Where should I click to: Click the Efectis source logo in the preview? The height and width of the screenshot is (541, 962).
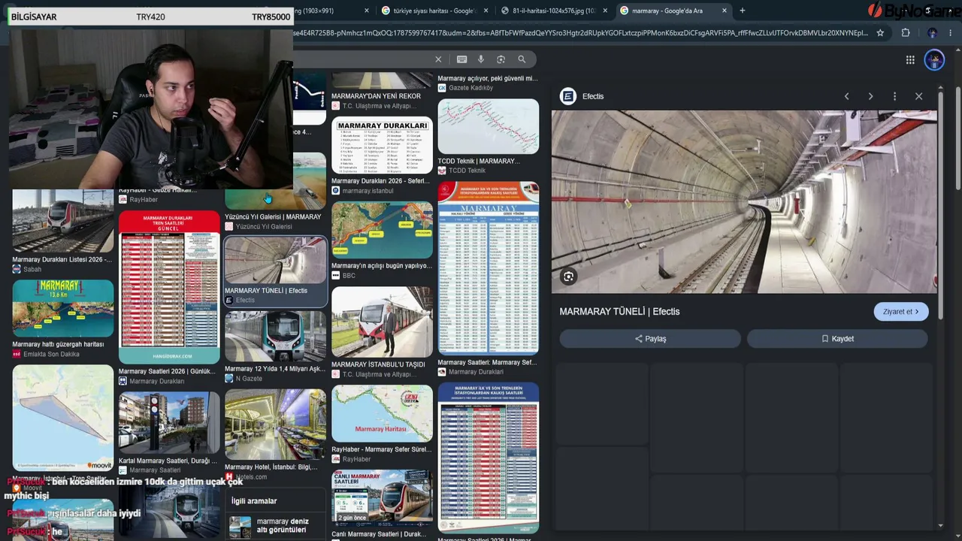click(568, 96)
